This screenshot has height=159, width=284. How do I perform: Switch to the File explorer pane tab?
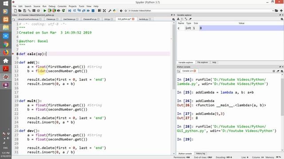202,62
